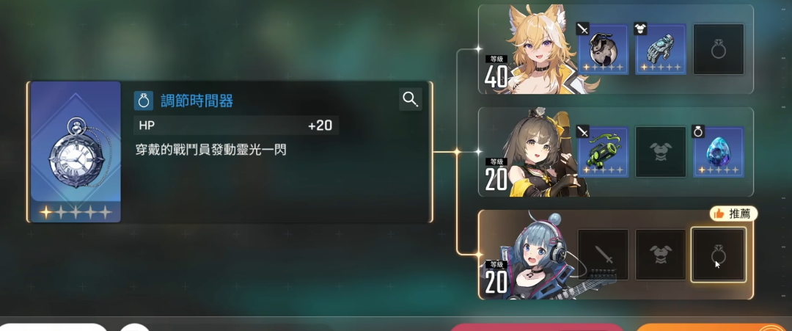Click the white pill button at bottom left
The height and width of the screenshot is (331, 792).
(54, 327)
